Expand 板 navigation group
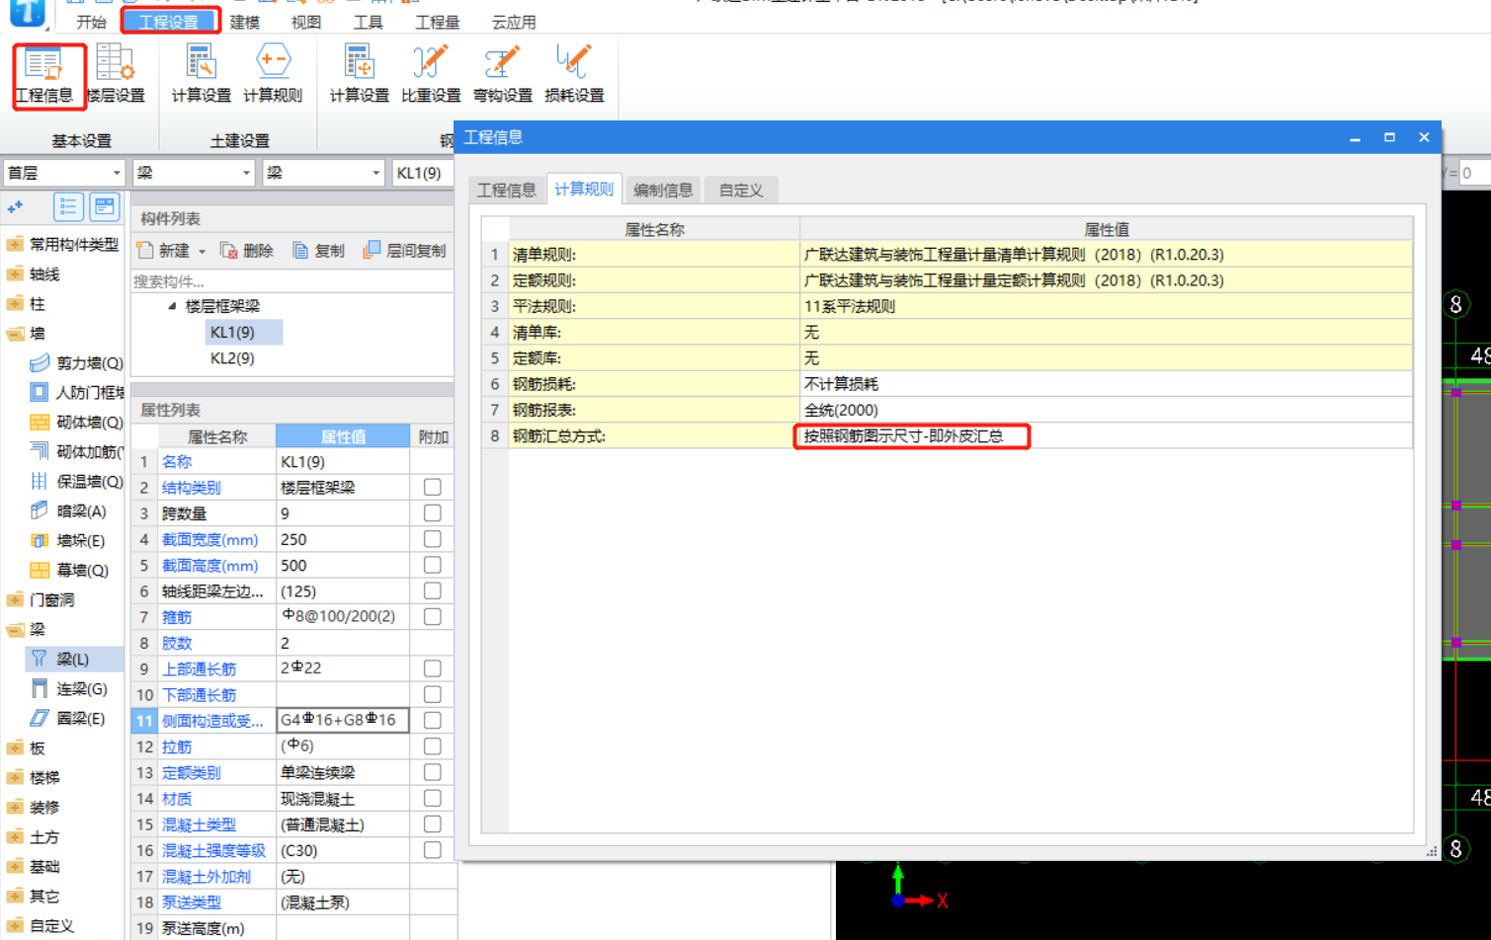1491x940 pixels. [15, 748]
